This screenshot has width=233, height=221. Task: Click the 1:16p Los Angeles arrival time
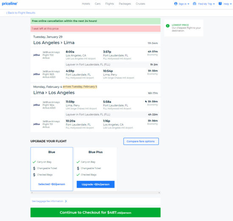[x=106, y=121]
